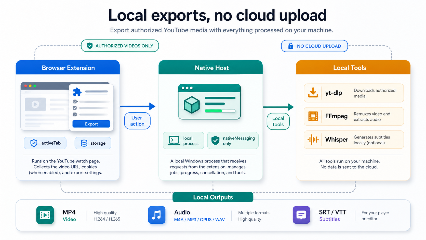Click the Whisper waveform icon
The width and height of the screenshot is (426, 240).
click(x=313, y=140)
